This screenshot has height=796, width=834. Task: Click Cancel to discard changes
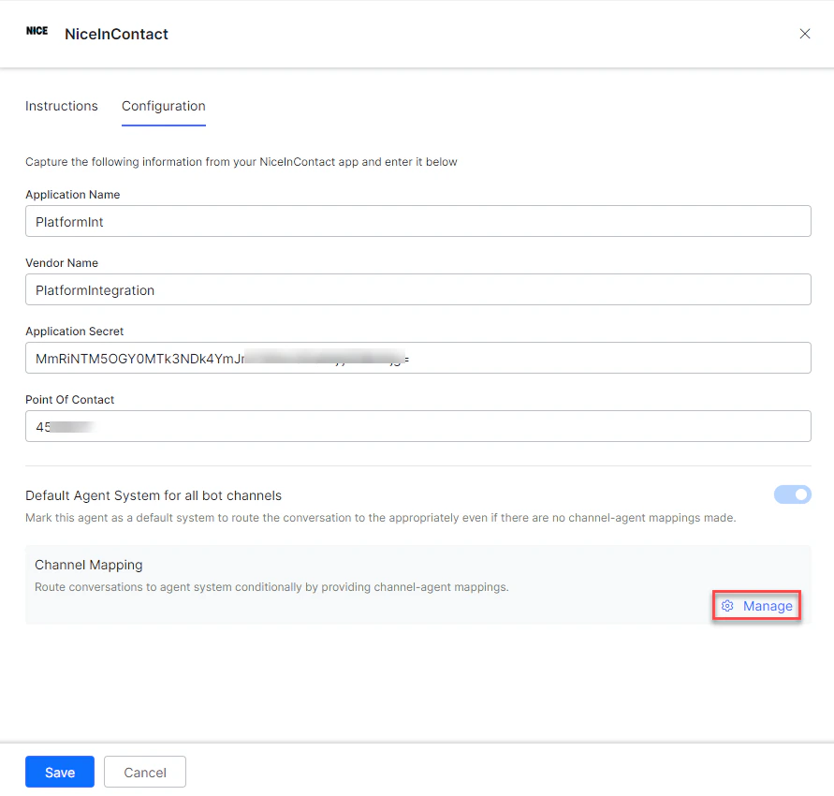coord(144,772)
